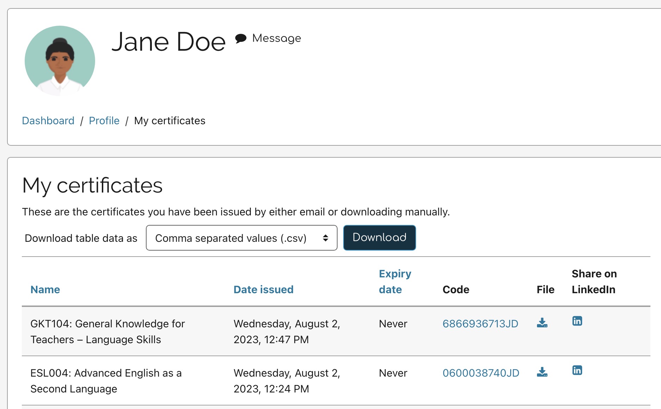This screenshot has height=409, width=661.
Task: Share GKT104 certificate on LinkedIn
Action: 577,321
